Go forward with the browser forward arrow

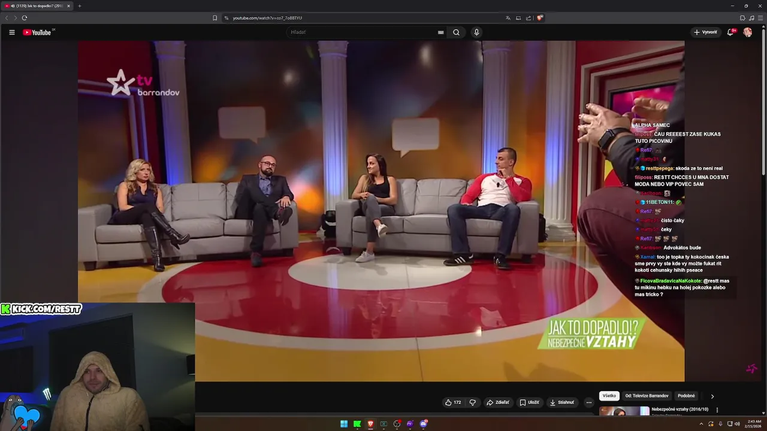tap(15, 18)
